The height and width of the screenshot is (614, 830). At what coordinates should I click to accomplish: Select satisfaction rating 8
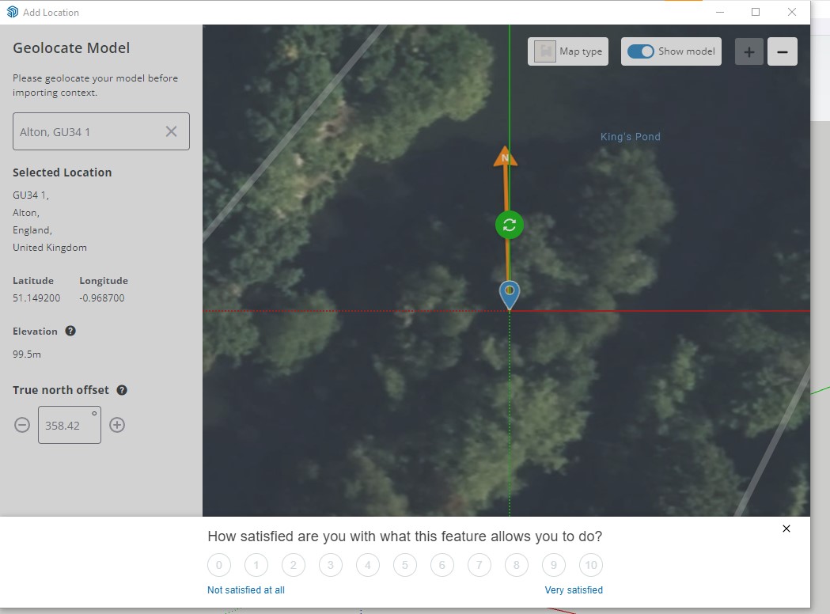pyautogui.click(x=517, y=565)
